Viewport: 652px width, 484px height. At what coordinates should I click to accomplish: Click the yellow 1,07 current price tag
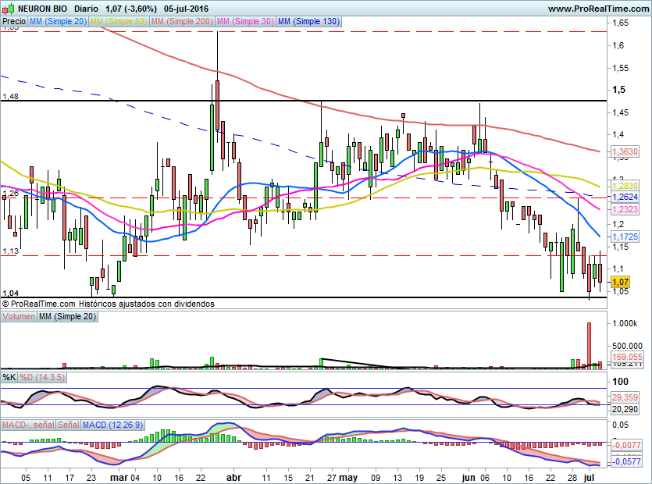click(x=620, y=282)
